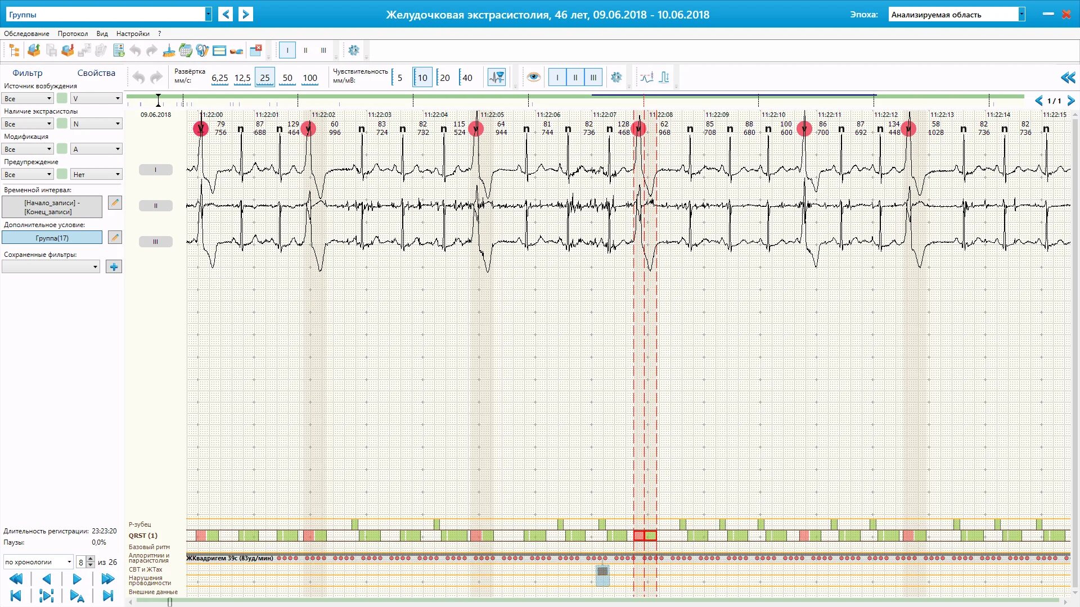Click the measurement calipers chart icon

tap(647, 78)
